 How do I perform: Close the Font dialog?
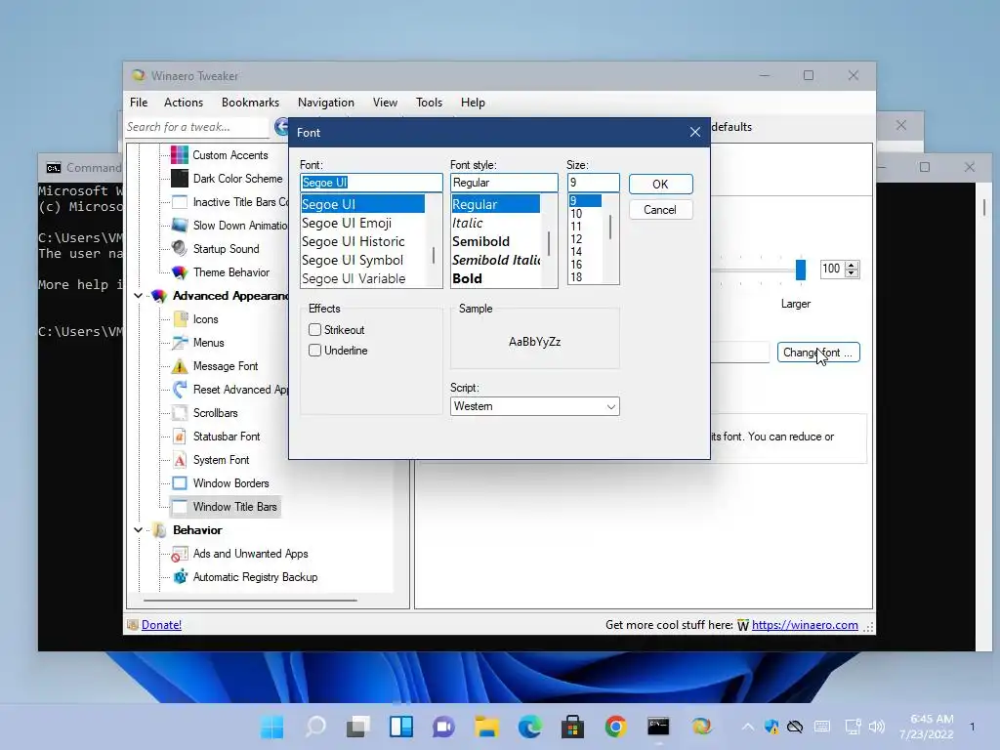point(695,132)
